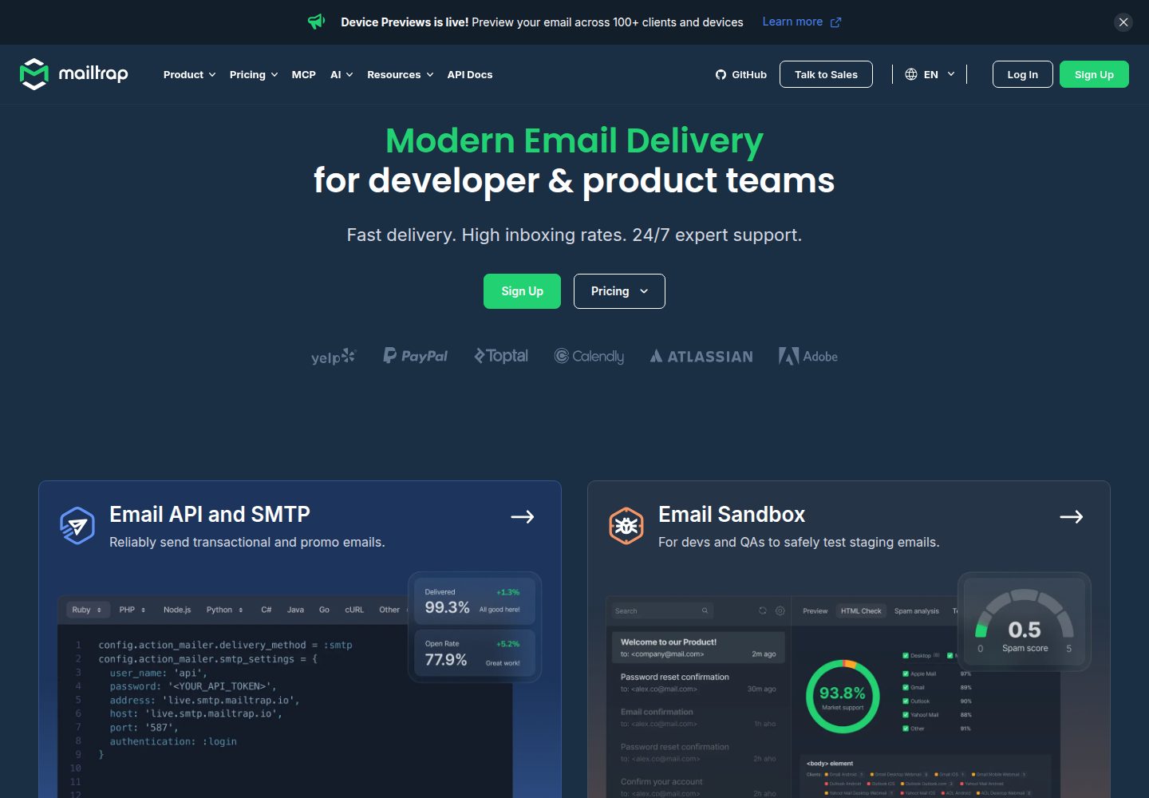The width and height of the screenshot is (1149, 798).
Task: Select the cURL code tab
Action: 354,610
